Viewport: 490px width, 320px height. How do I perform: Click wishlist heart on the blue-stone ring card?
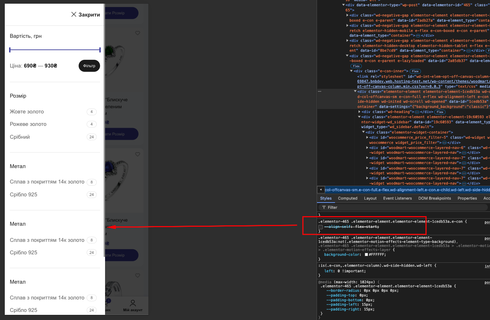138,154
